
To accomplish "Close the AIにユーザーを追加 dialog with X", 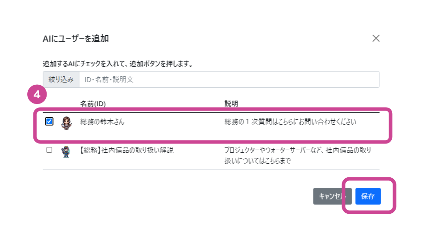I will click(x=376, y=38).
